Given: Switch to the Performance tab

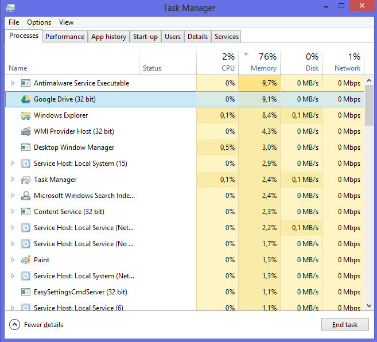Looking at the screenshot, I should tap(65, 37).
